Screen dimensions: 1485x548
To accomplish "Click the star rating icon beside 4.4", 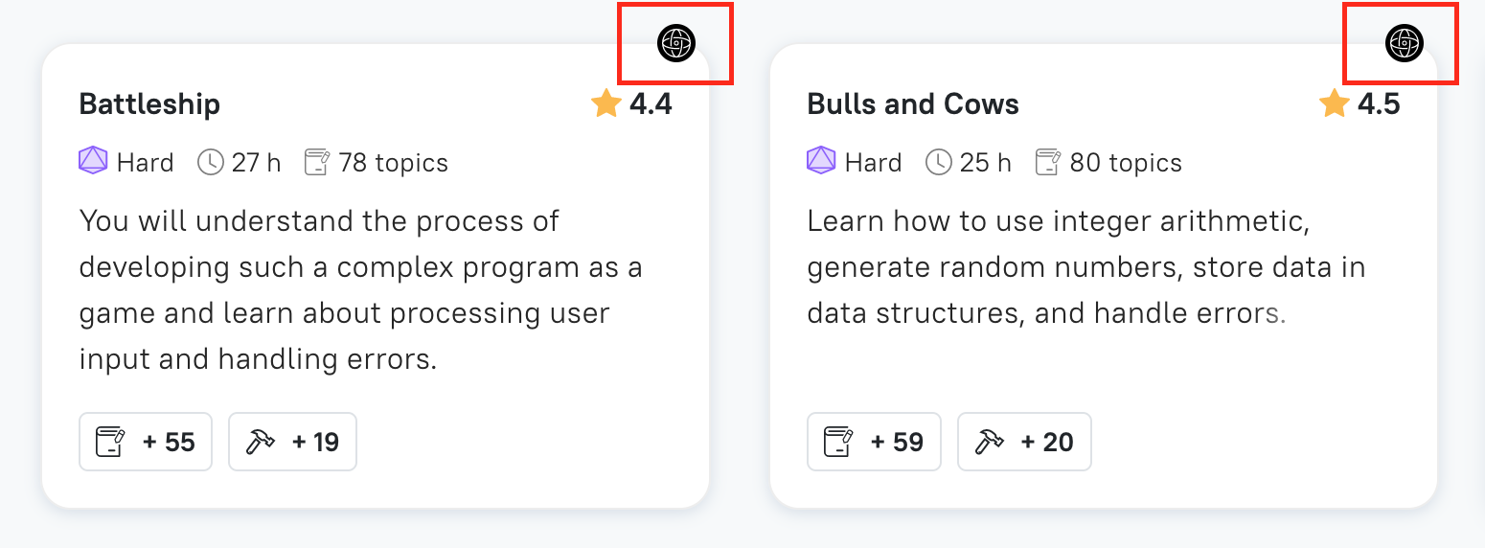I will 606,103.
